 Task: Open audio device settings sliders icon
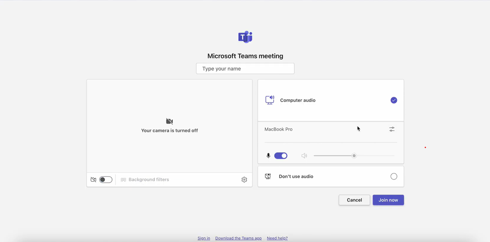(392, 129)
